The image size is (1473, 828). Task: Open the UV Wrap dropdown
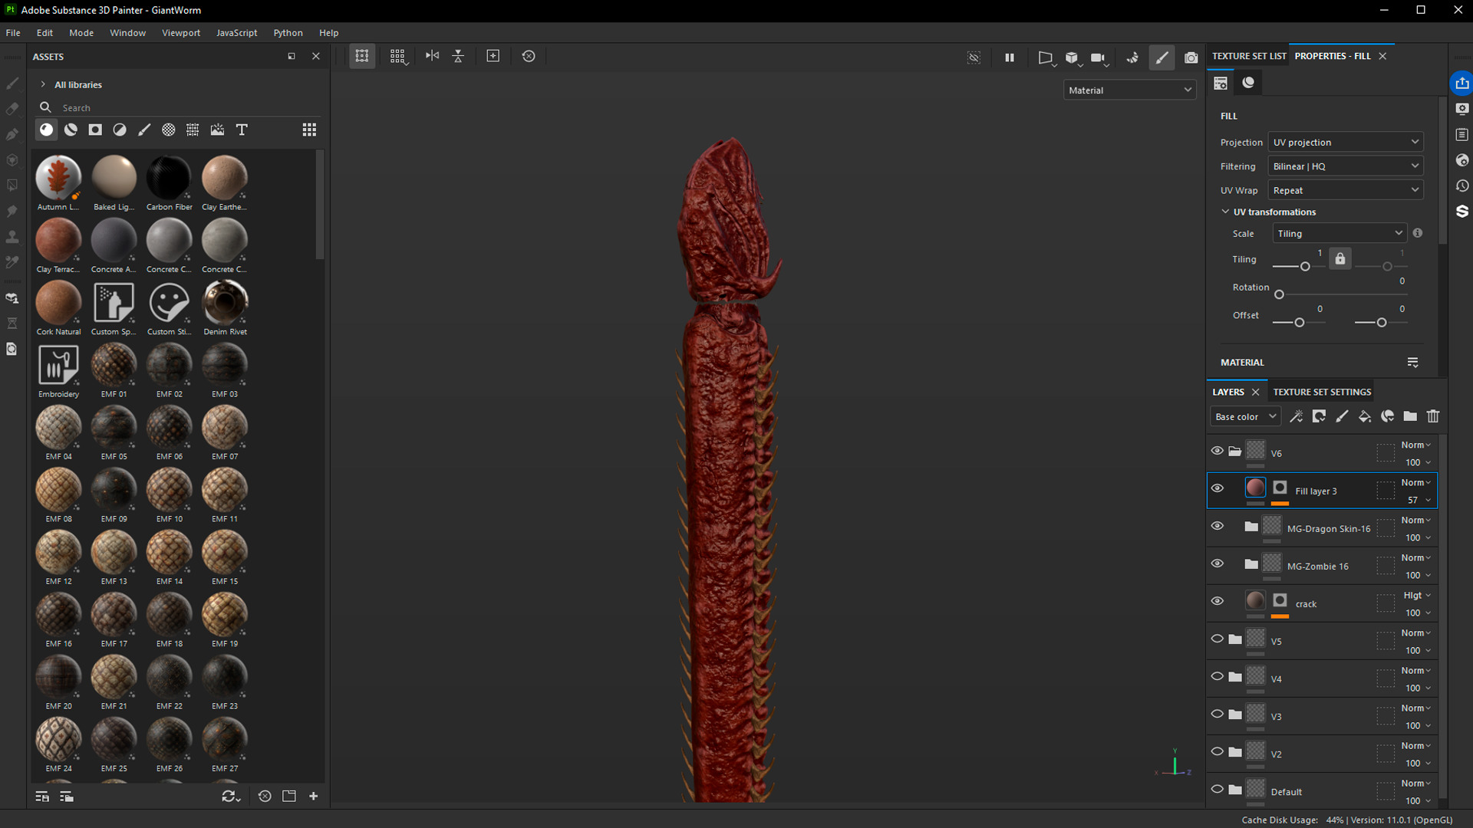point(1346,190)
